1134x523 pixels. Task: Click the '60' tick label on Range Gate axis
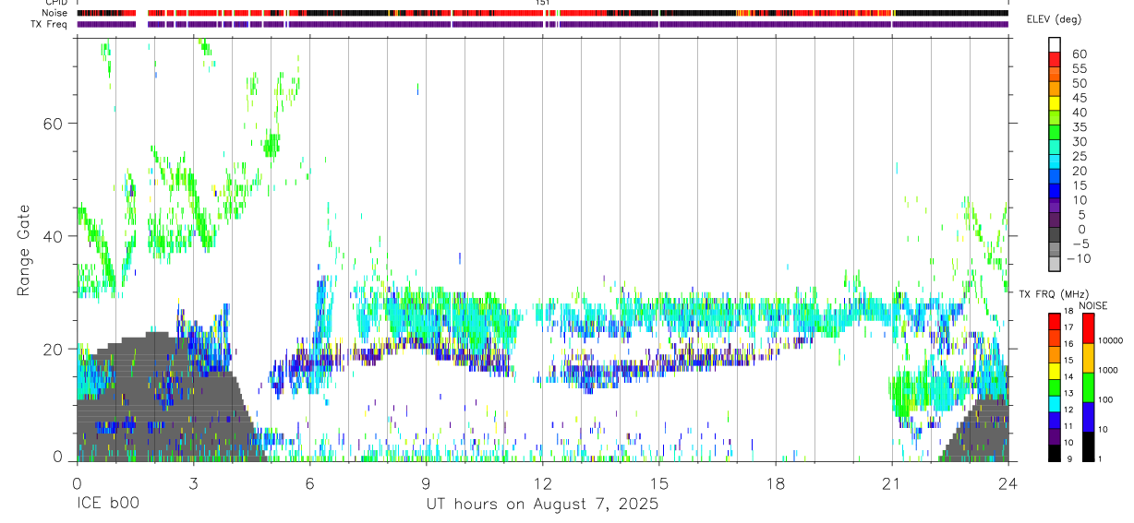(x=54, y=124)
